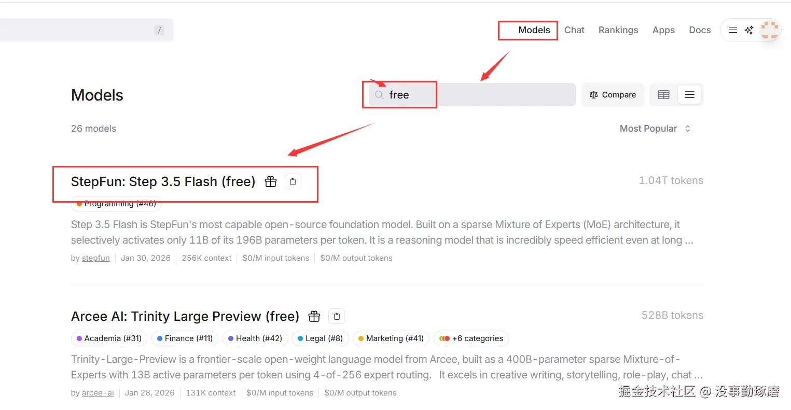Click gift icon next to Step 3.5 Flash
Image resolution: width=791 pixels, height=410 pixels.
click(270, 181)
